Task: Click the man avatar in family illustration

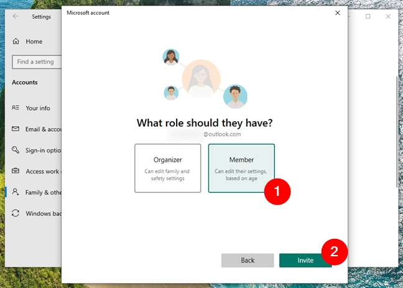Action: pyautogui.click(x=235, y=96)
